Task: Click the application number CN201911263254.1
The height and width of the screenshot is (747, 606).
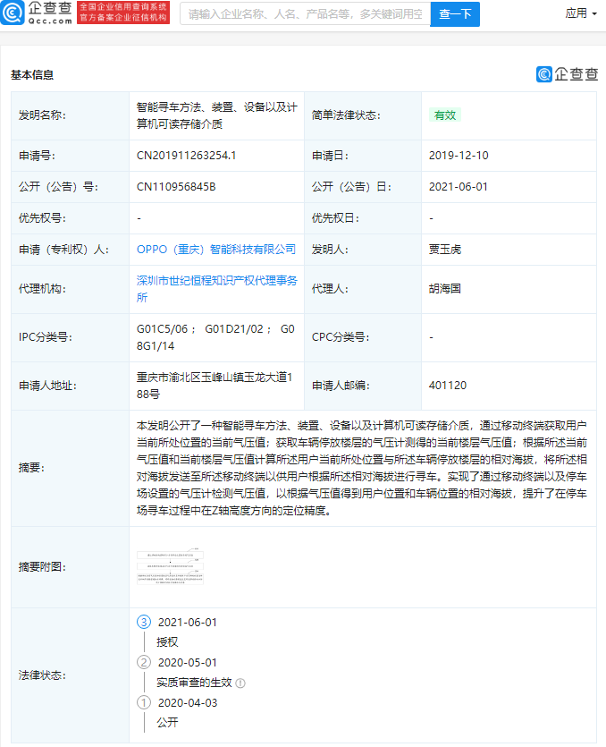Action: pos(186,155)
